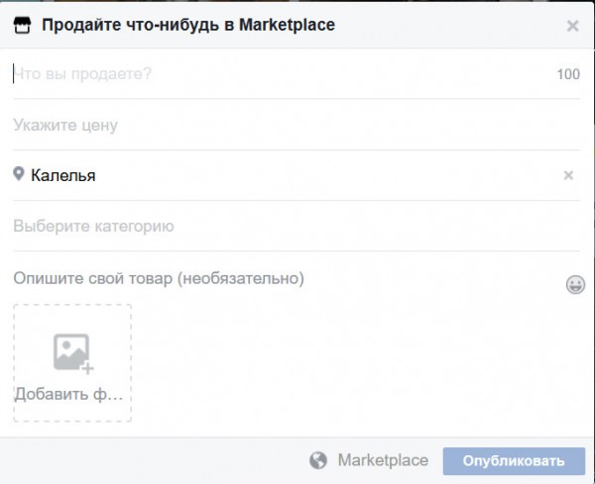
Task: Click the Marketplace audience label in footer
Action: point(383,460)
